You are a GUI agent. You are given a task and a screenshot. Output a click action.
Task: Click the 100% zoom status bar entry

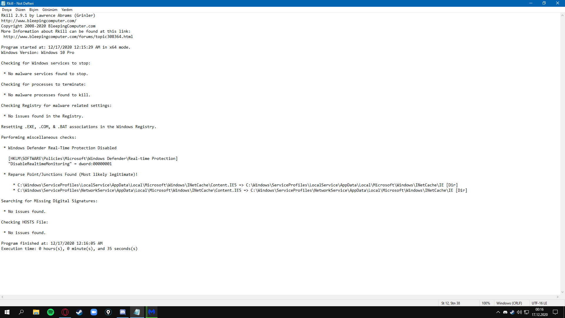tap(486, 303)
